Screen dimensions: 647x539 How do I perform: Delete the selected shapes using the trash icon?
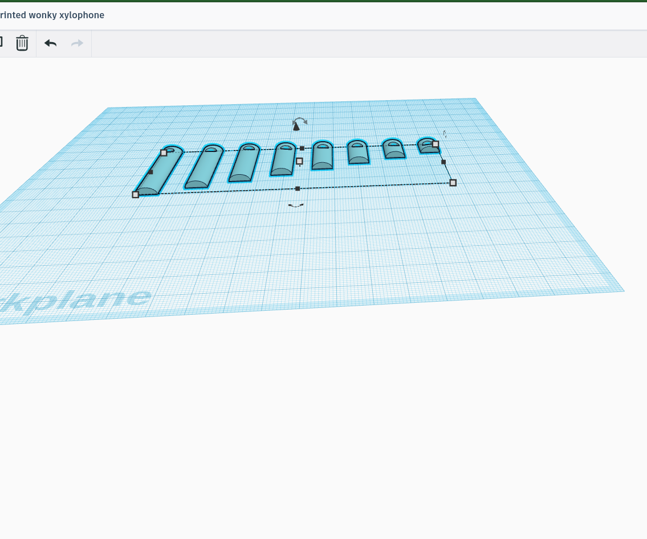coord(22,43)
